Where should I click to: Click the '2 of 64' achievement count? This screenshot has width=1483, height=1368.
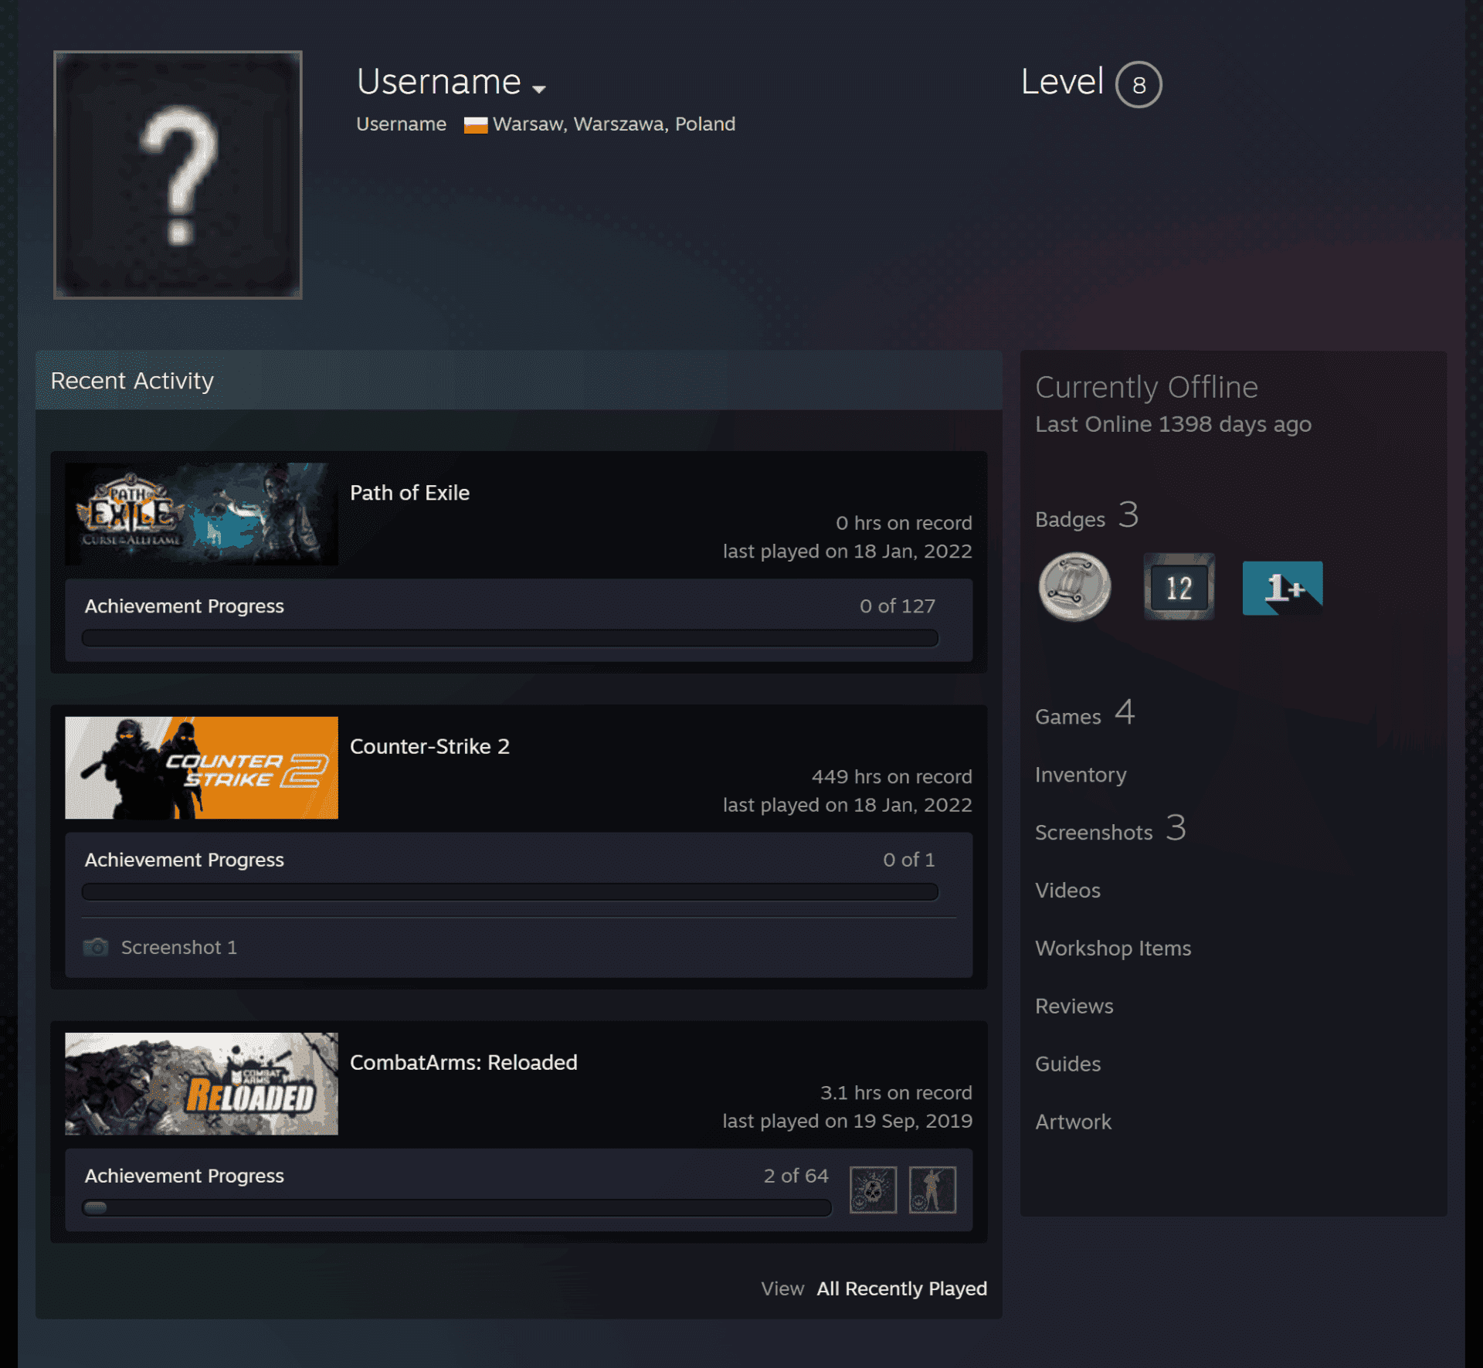click(796, 1176)
